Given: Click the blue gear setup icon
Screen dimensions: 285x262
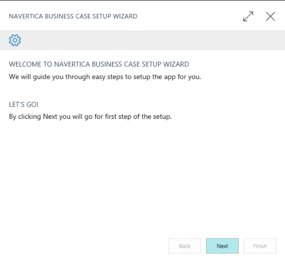Looking at the screenshot, I should (15, 40).
